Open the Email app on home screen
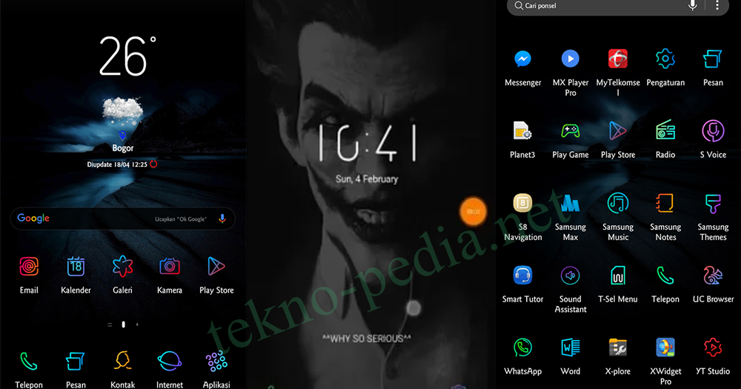The image size is (741, 389). [x=29, y=267]
